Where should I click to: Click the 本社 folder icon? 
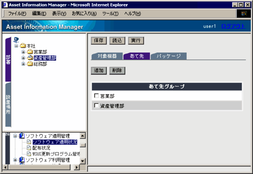(x=23, y=46)
